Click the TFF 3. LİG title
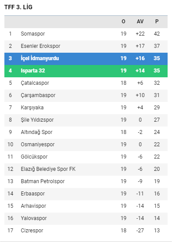 (x=18, y=7)
